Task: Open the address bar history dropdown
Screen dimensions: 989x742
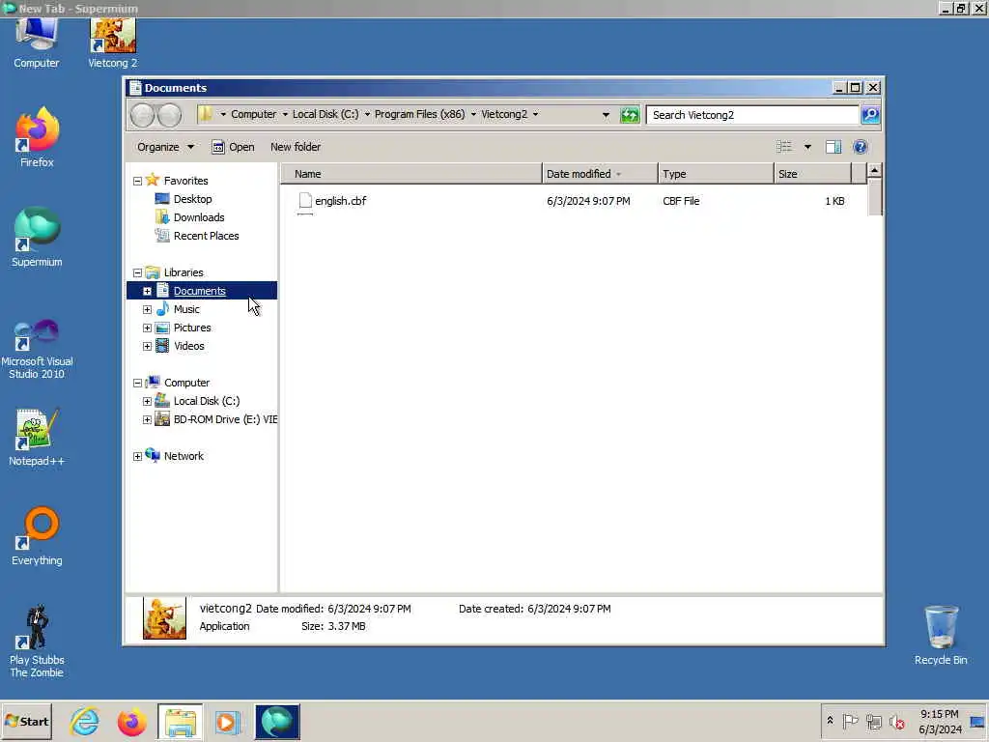Action: (606, 115)
